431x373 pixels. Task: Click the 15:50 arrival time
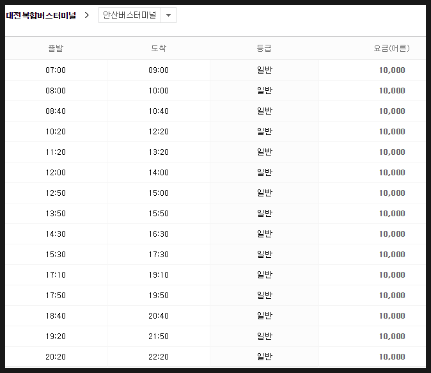coord(159,214)
